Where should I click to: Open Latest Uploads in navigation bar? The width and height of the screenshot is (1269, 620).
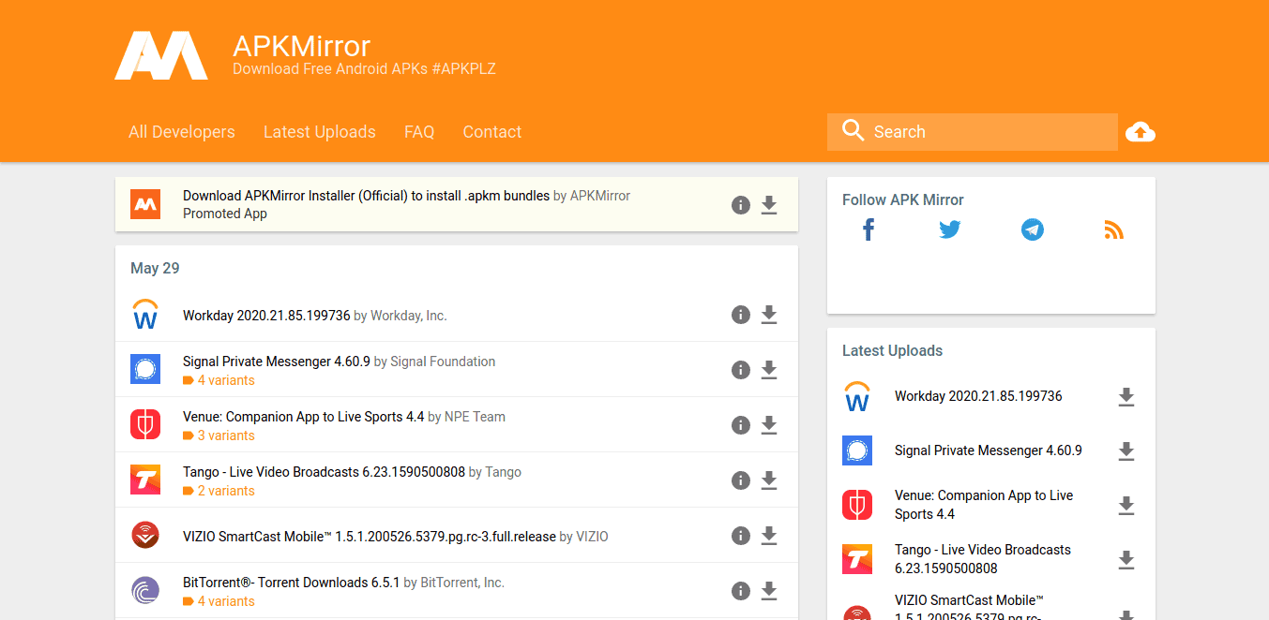point(319,132)
